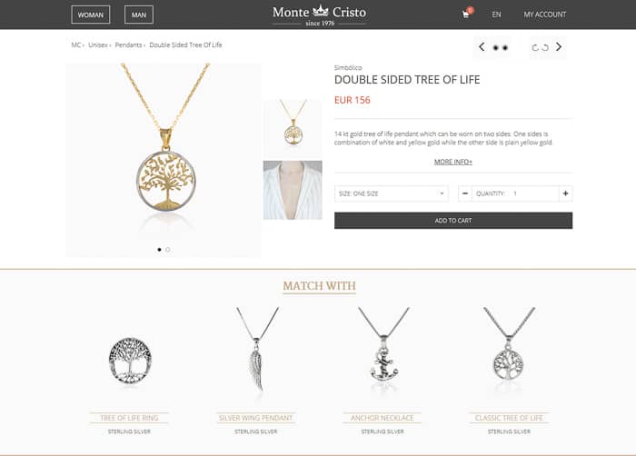The width and height of the screenshot is (636, 456).
Task: Click the Add to Cart button
Action: click(x=453, y=221)
